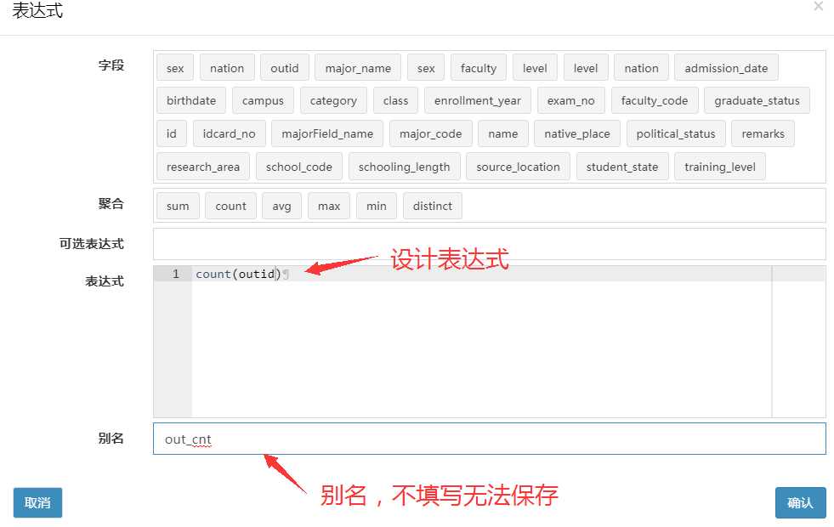Select the major_code field
Screen dimensions: 834x527
point(431,133)
